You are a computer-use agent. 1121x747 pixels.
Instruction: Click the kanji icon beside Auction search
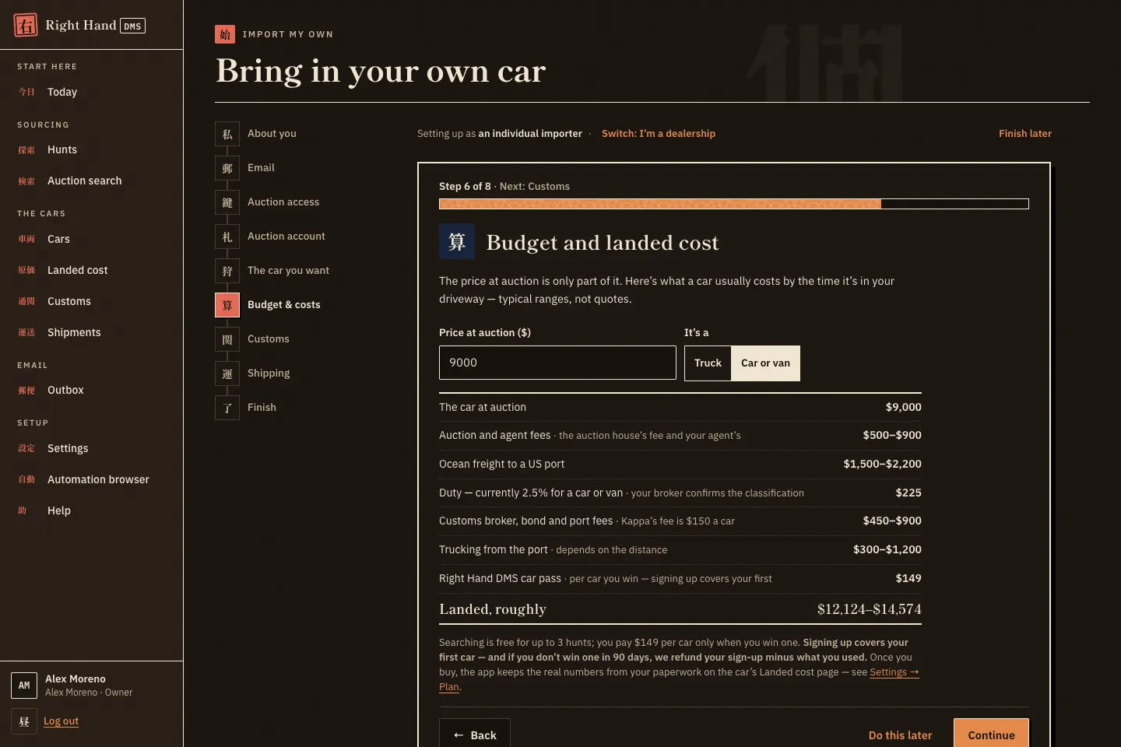click(x=26, y=181)
